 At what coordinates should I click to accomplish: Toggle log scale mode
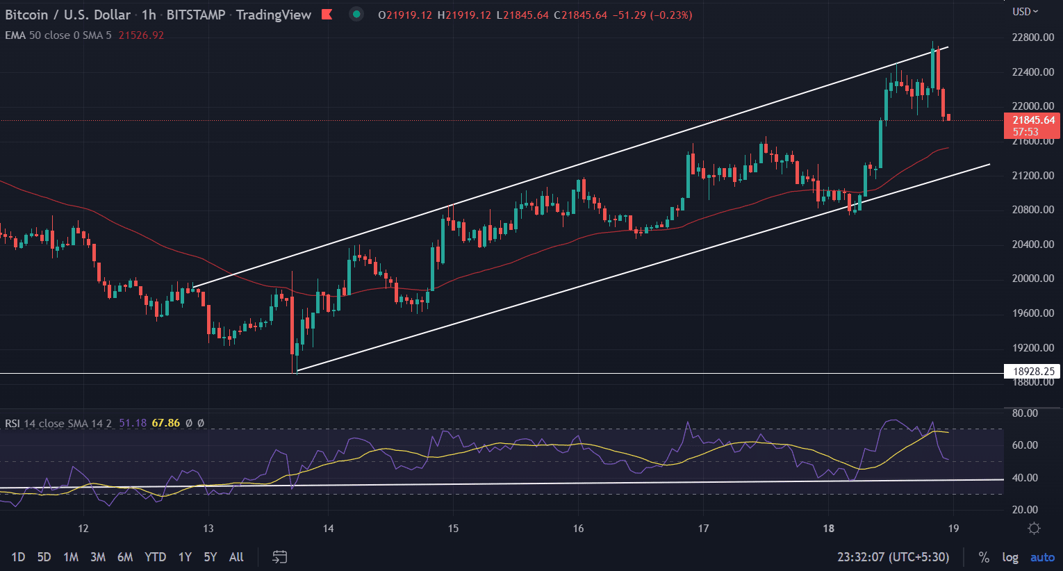1010,557
